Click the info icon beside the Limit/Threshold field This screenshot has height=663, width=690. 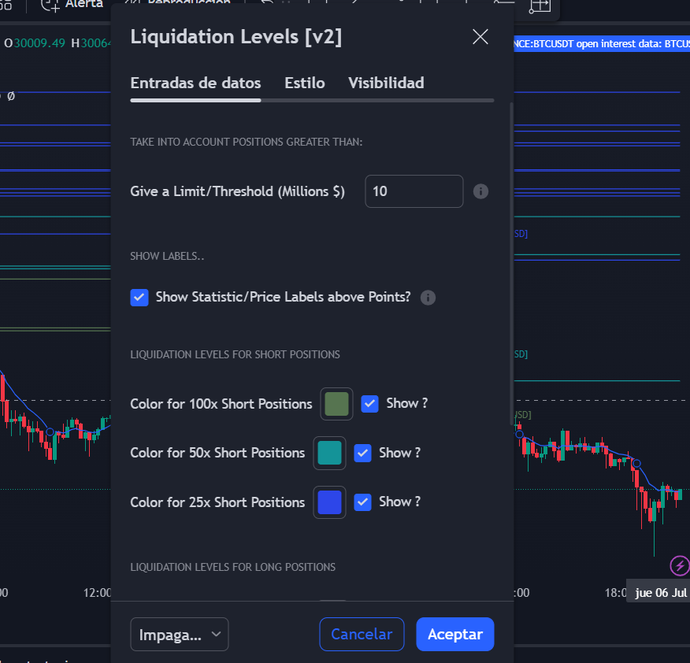(x=480, y=191)
